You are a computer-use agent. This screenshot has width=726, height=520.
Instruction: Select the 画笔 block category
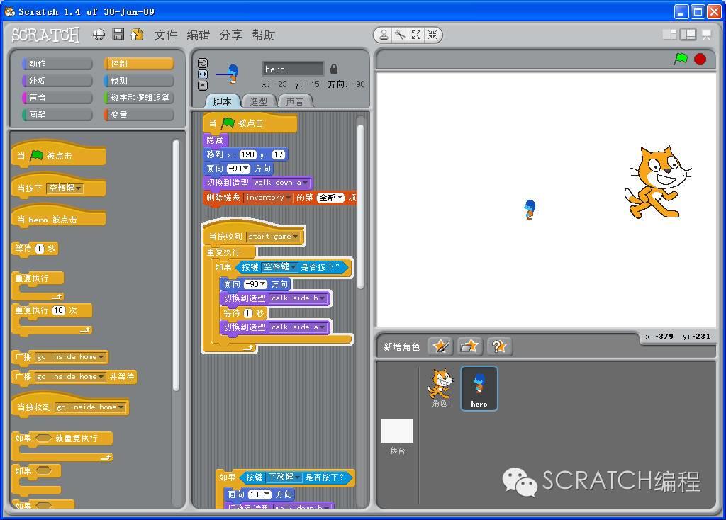[x=57, y=115]
